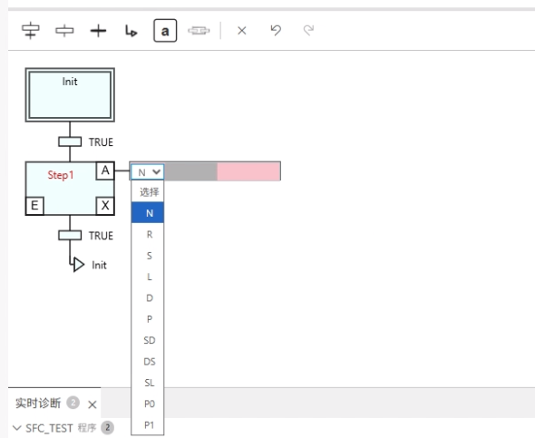Viewport: 535px width, 438px height.
Task: Select the Step1 step name
Action: point(61,175)
